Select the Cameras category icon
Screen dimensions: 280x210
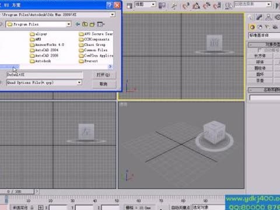(x=275, y=27)
